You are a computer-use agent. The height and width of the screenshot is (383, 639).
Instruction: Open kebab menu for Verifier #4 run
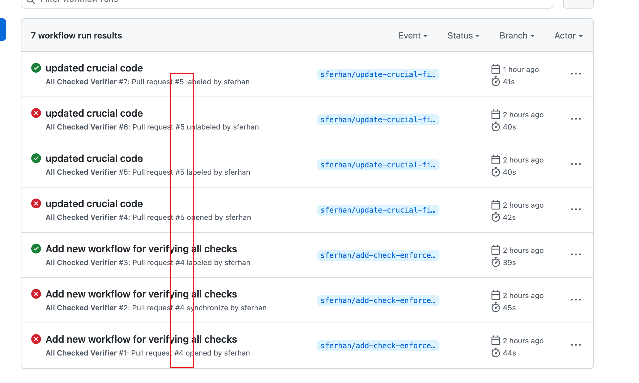576,210
